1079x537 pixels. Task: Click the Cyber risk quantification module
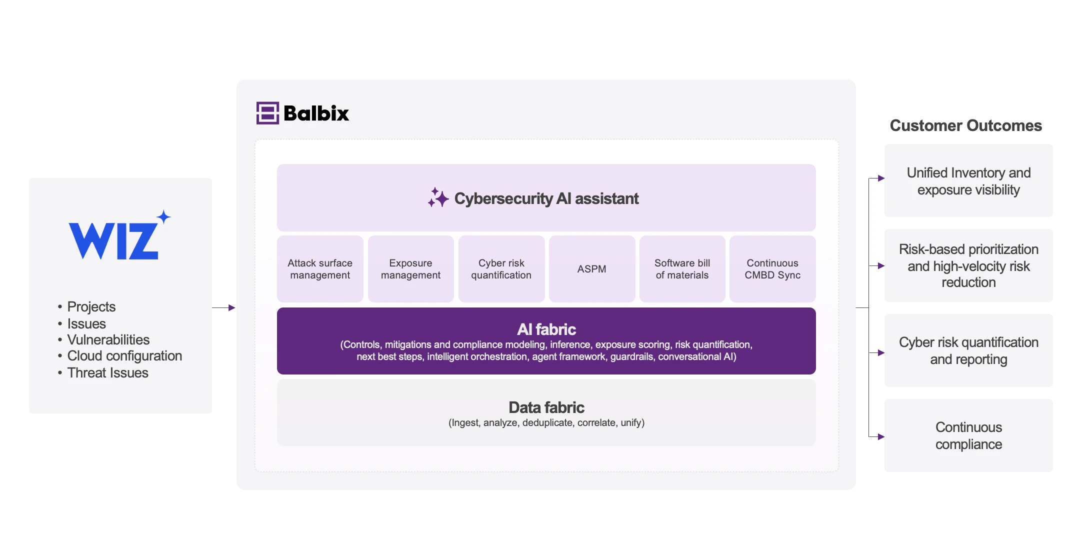[501, 269]
